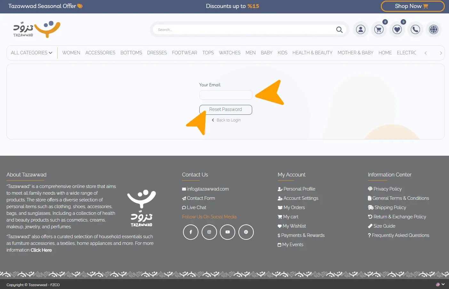Screen dimensions: 449x289
Task: Open General Terms & Conditions link
Action: click(x=398, y=198)
